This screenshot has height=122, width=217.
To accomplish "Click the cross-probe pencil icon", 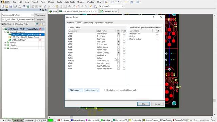I will [91, 6].
